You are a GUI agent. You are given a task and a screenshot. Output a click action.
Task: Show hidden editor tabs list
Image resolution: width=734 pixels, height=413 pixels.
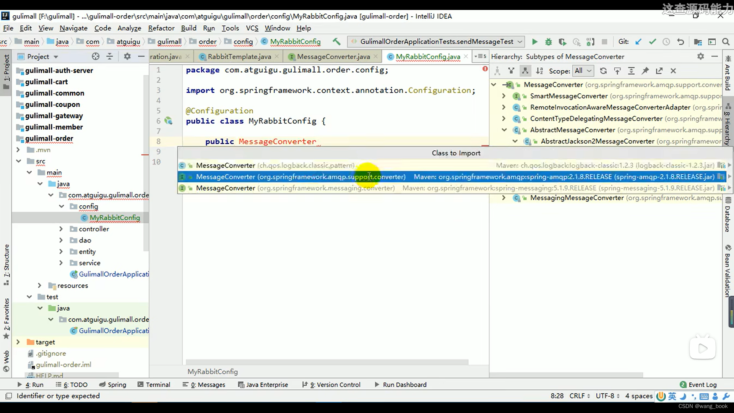click(x=481, y=57)
